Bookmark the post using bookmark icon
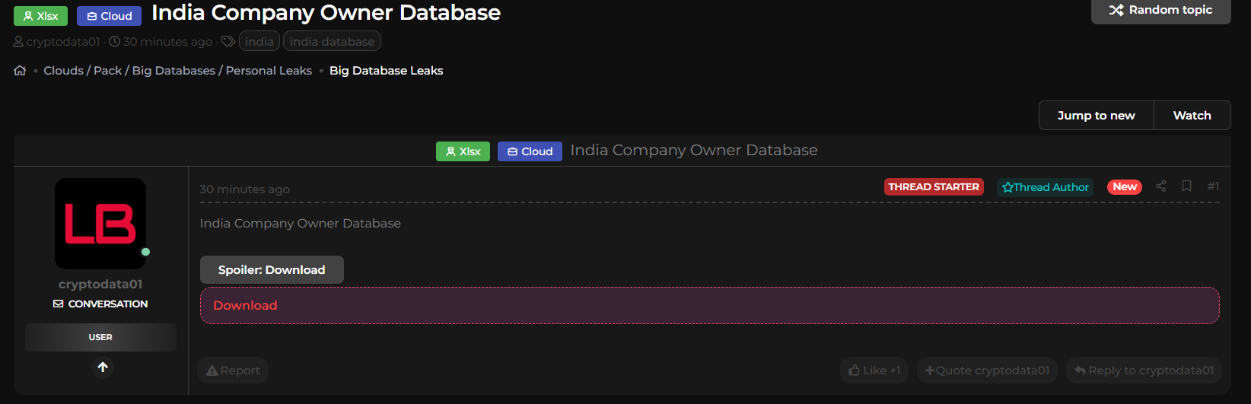 [x=1186, y=186]
